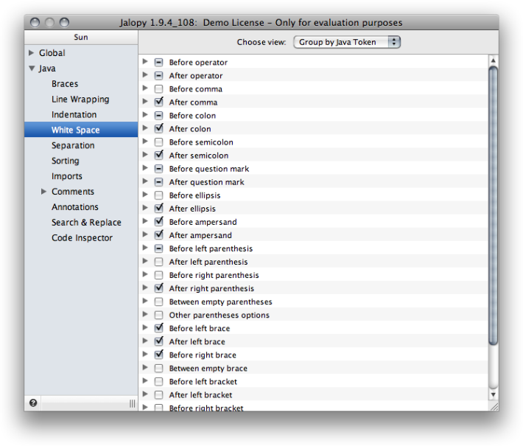Expand the After left brace row

pyautogui.click(x=145, y=341)
